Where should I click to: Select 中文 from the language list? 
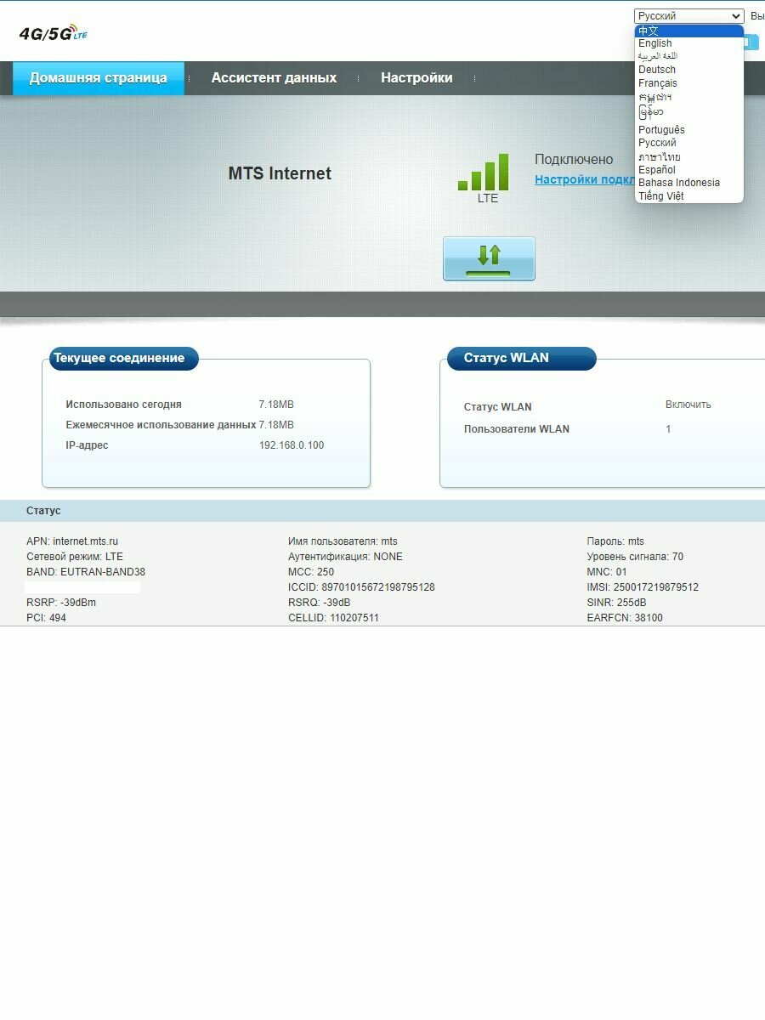[688, 31]
